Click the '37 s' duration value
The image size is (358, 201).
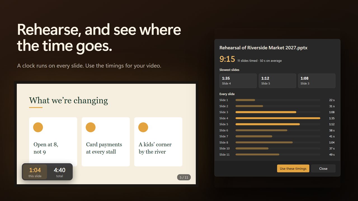[332, 149]
